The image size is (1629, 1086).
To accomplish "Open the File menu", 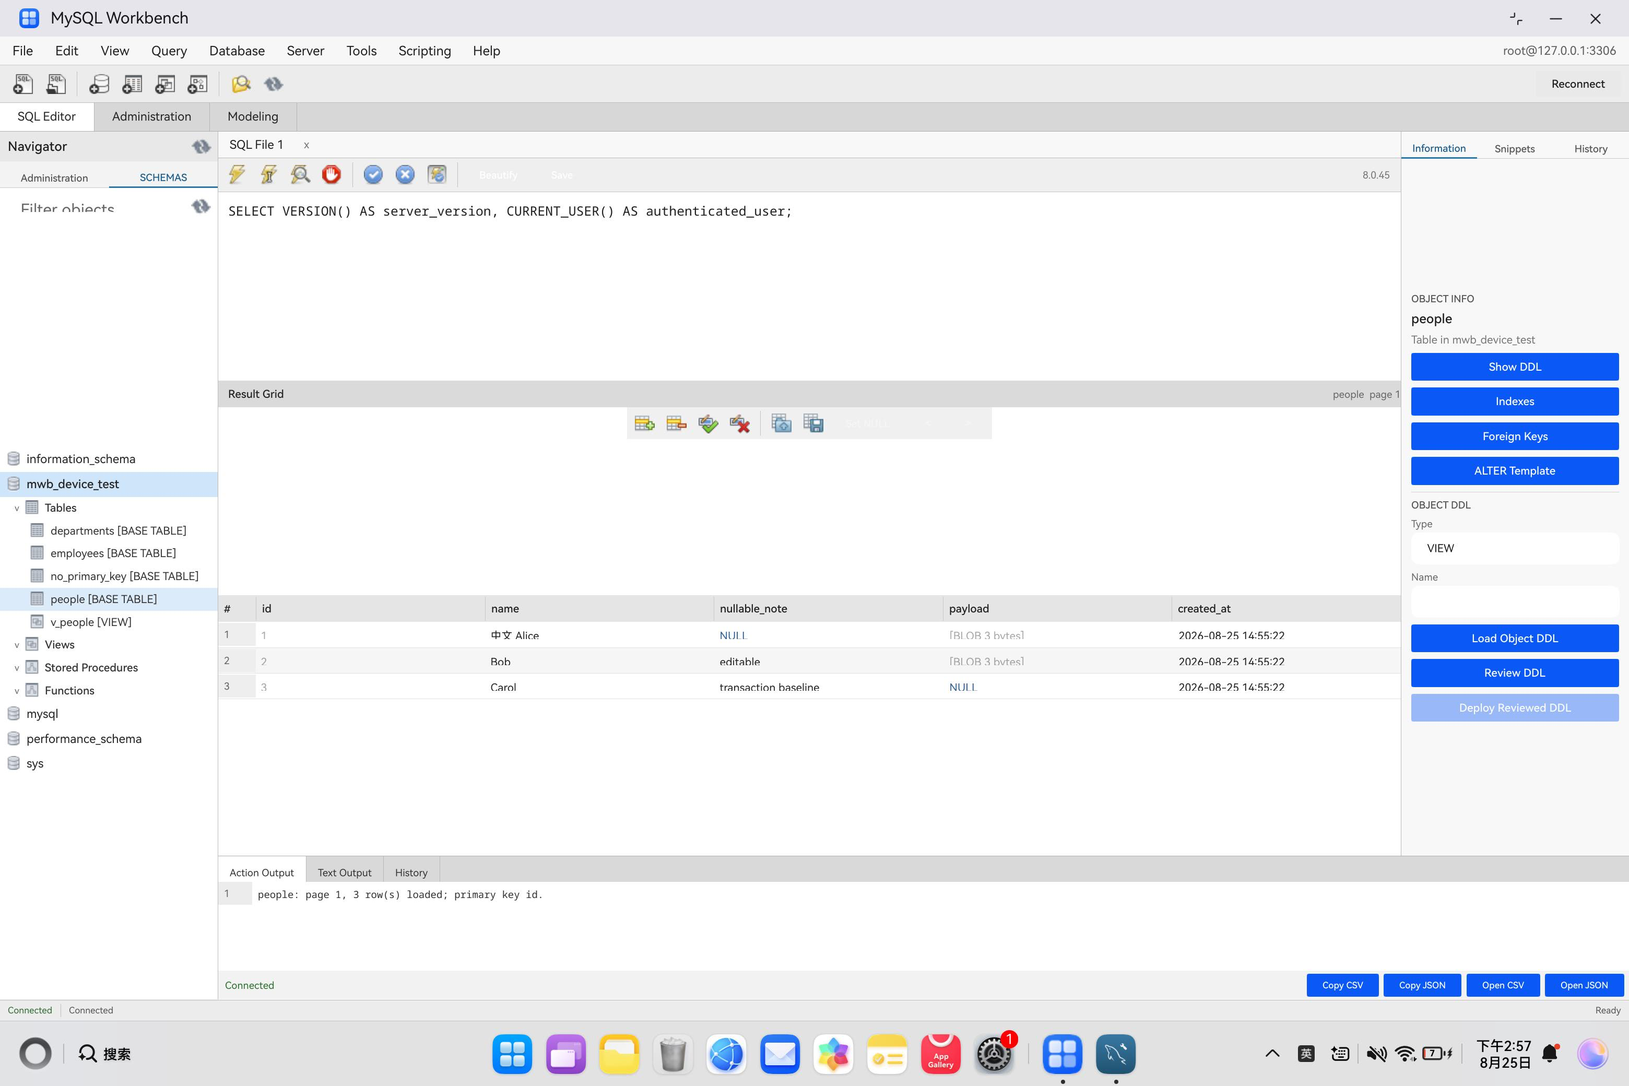I will point(23,51).
